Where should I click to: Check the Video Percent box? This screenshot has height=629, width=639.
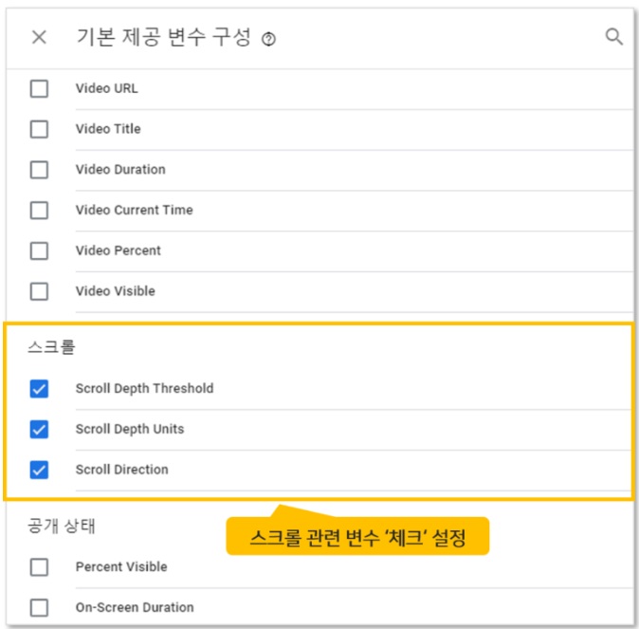[x=39, y=250]
